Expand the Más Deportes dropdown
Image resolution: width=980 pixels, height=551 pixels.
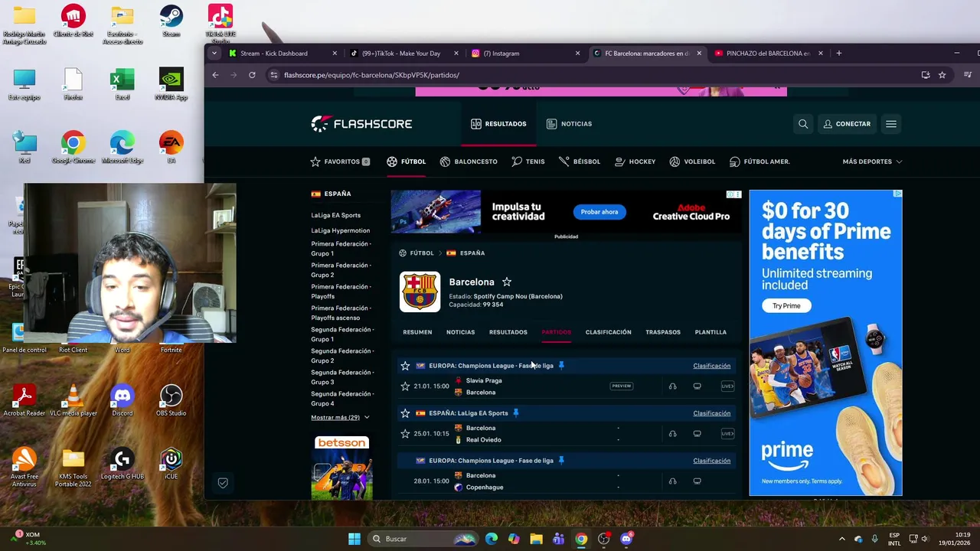pyautogui.click(x=872, y=162)
